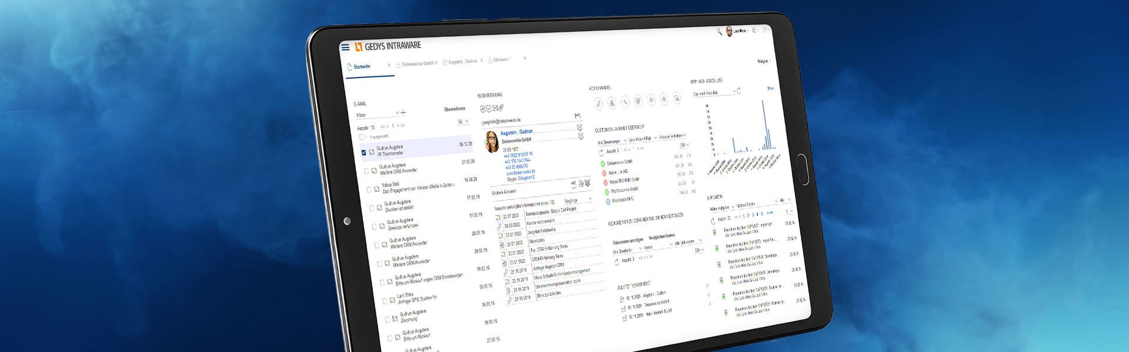1129x352 pixels.
Task: Check the Bitte um Rückruf wegen CRM mail
Action: [382, 282]
